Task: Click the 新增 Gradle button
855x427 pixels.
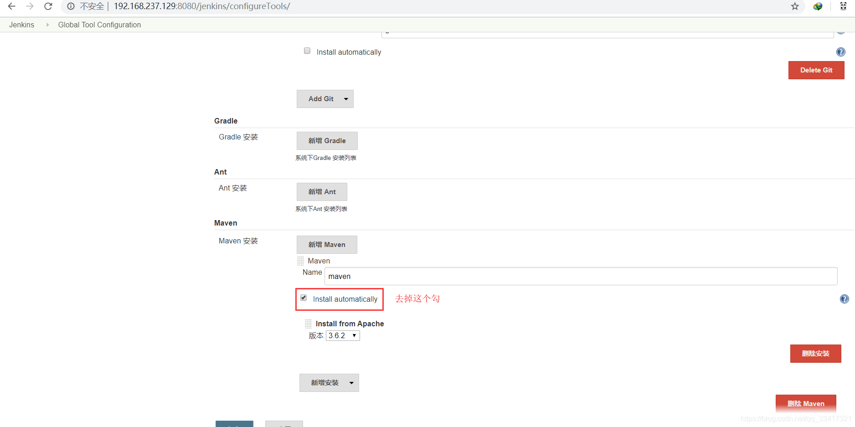Action: point(327,141)
